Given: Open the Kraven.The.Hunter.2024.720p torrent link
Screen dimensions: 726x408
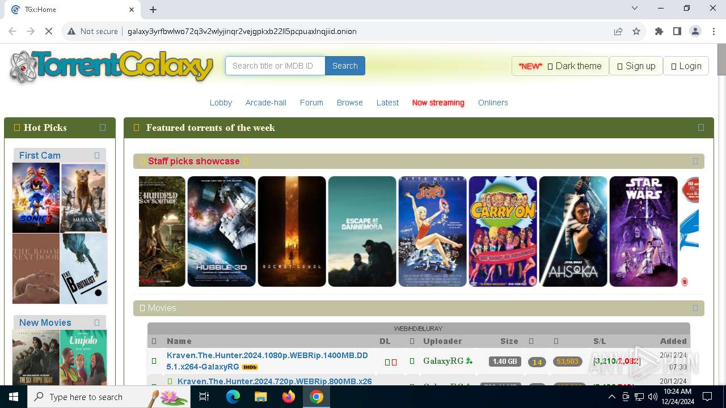Looking at the screenshot, I should (x=275, y=381).
